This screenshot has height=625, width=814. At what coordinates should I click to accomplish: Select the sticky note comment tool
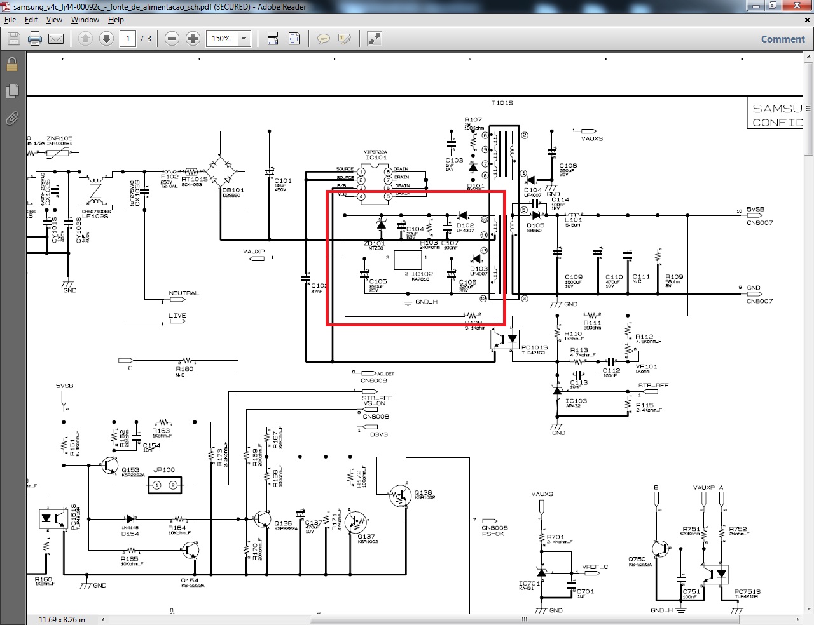[323, 39]
